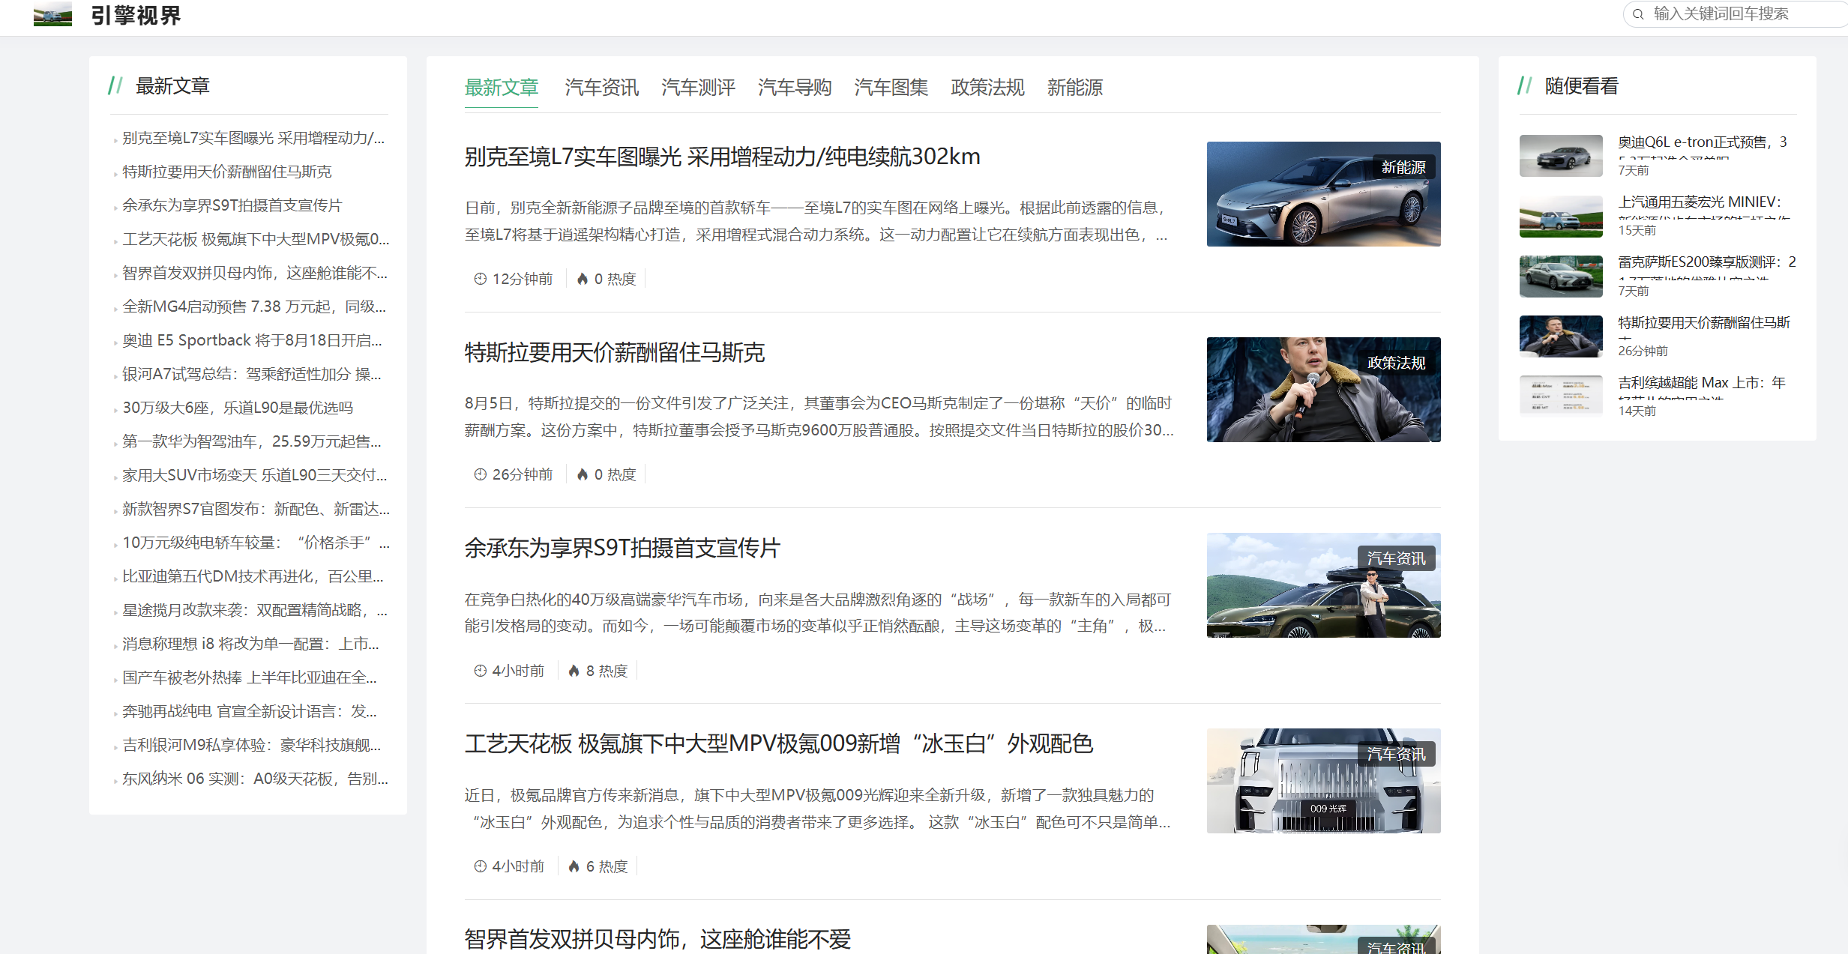Open article 别克至境L7实车图曝光 headline
The height and width of the screenshot is (954, 1848).
[x=722, y=157]
